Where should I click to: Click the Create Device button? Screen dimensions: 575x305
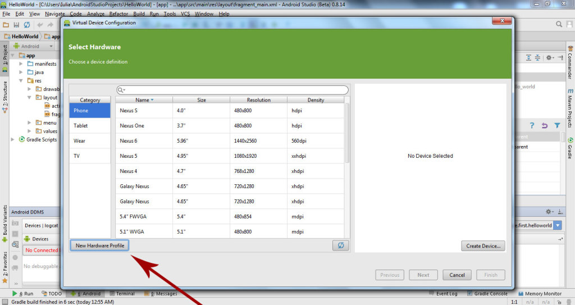(x=483, y=246)
